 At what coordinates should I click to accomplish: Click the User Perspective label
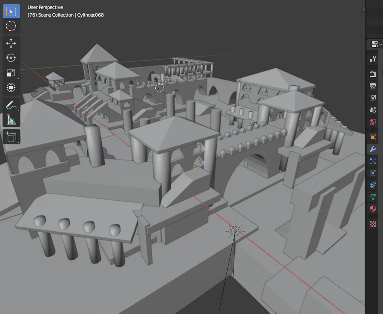click(x=45, y=7)
